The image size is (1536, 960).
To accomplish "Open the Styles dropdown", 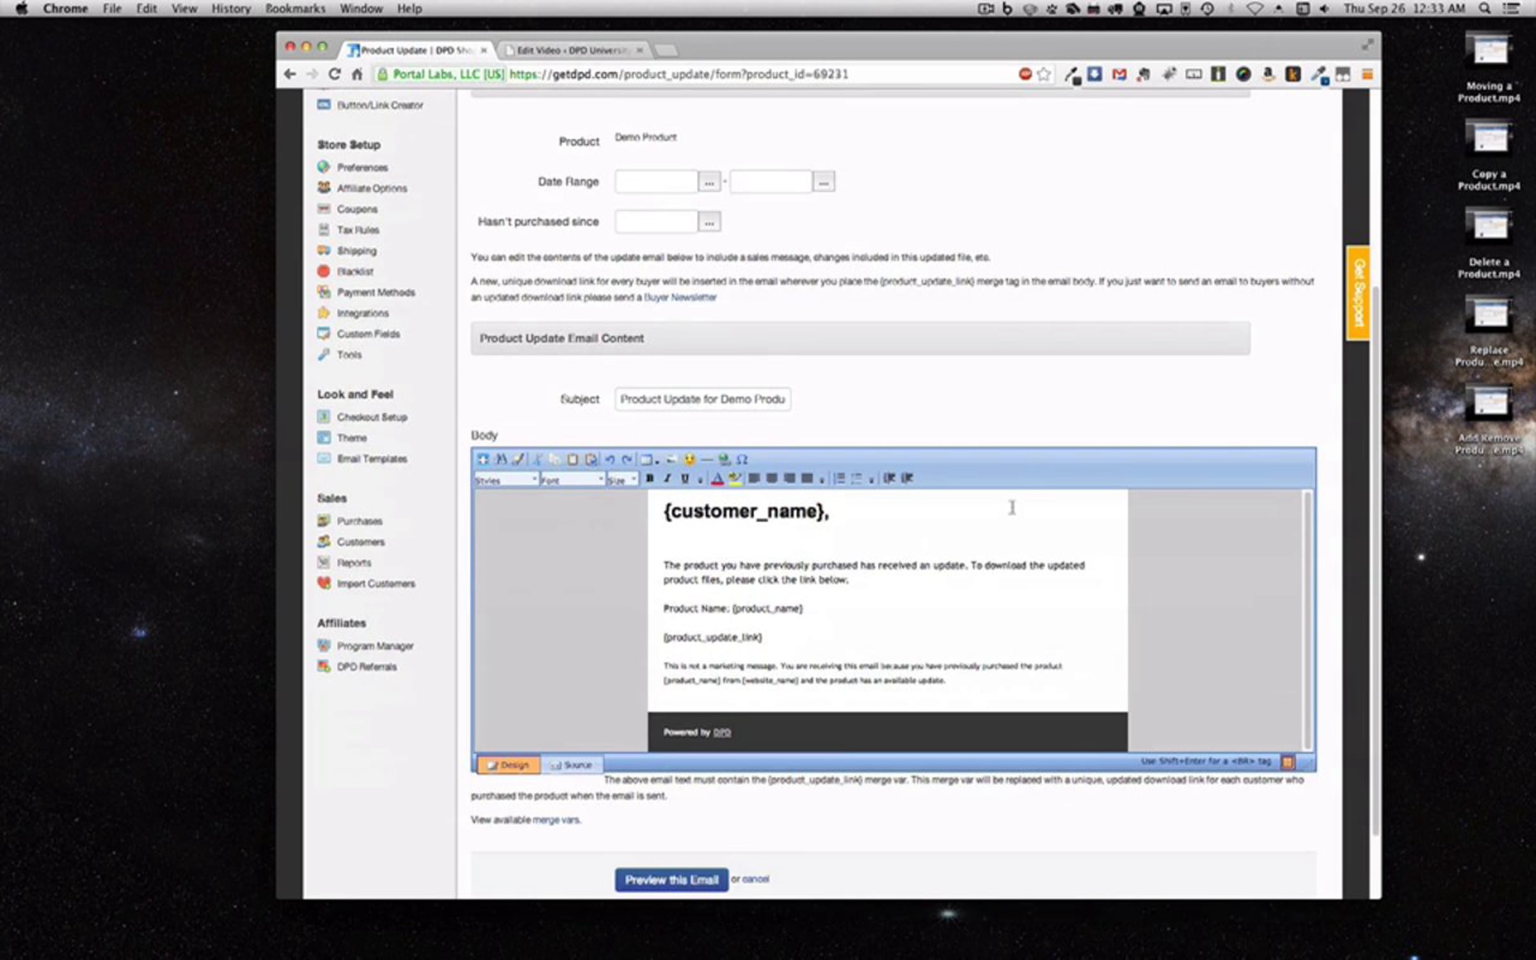I will [506, 479].
